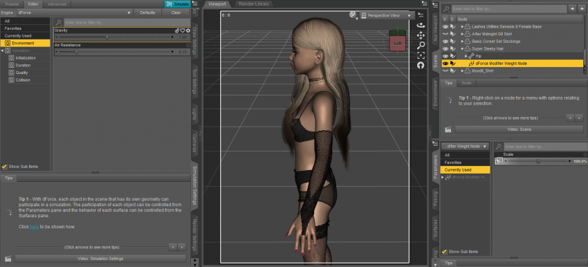Follow the 'here' link in tips
Image resolution: width=588 pixels, height=267 pixels.
pyautogui.click(x=34, y=227)
